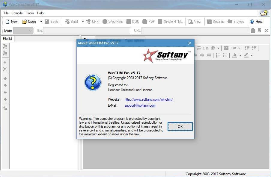Click the top tree structure icon in sidebar
Screen dimensions: 271x177
5,46
